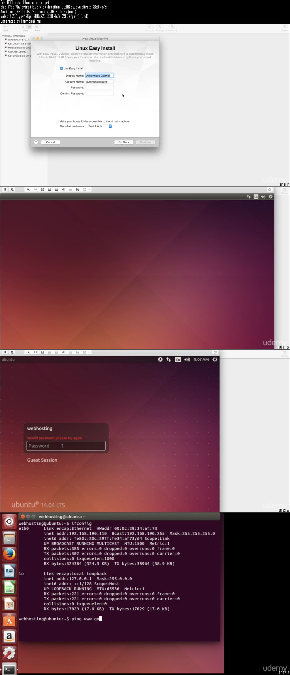
Task: Click the Account Name field
Action: click(100, 82)
